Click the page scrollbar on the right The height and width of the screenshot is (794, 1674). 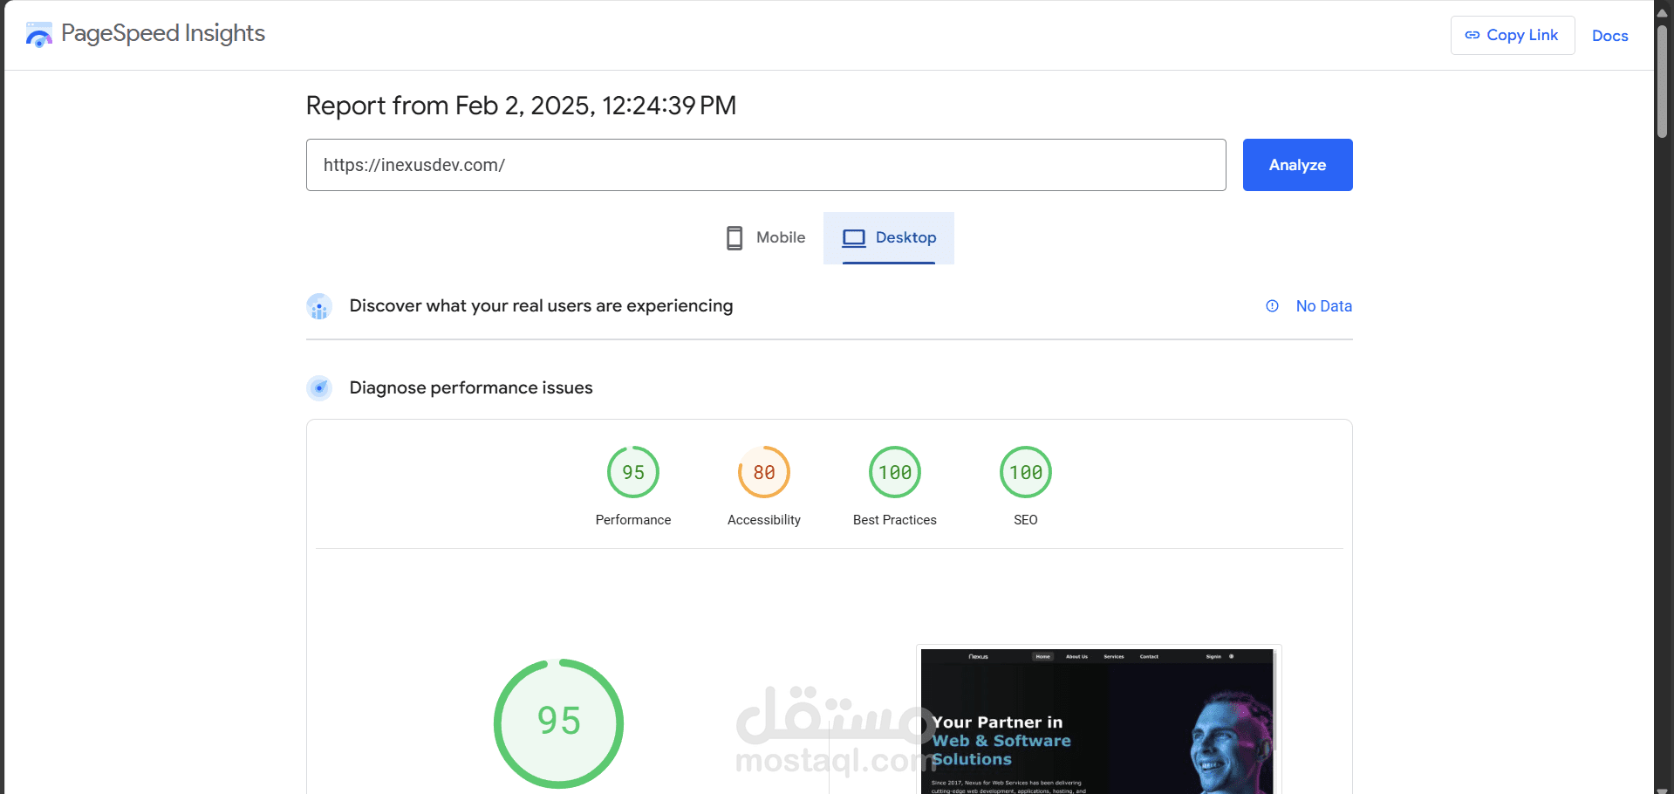tap(1662, 79)
